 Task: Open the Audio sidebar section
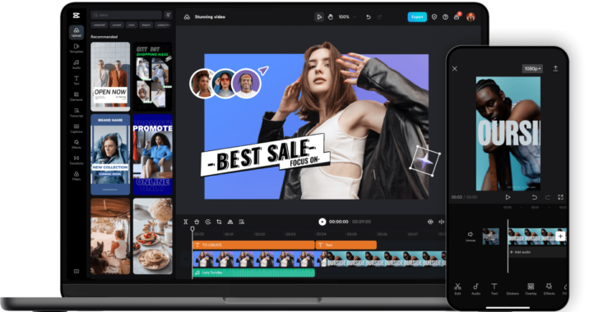click(x=77, y=64)
